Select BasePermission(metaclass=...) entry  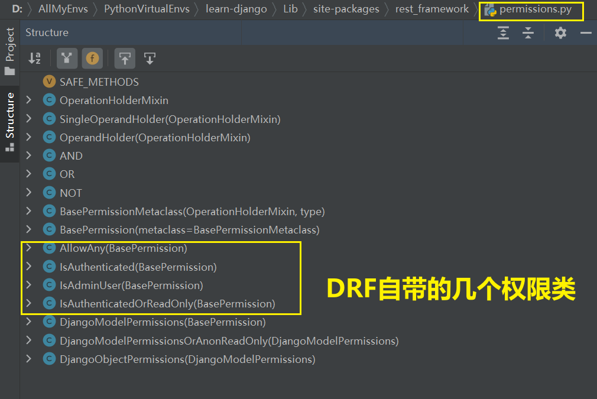(x=190, y=229)
